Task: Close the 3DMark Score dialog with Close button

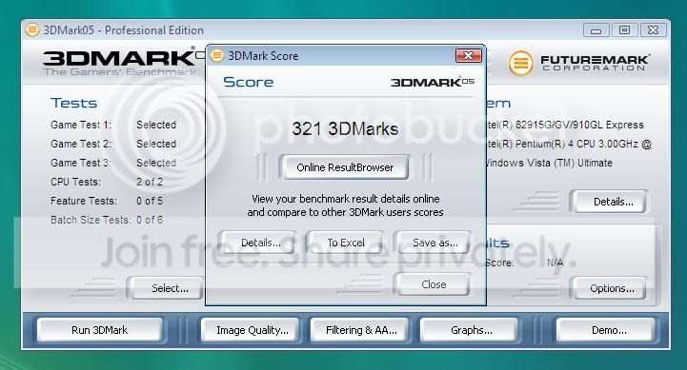Action: 433,284
